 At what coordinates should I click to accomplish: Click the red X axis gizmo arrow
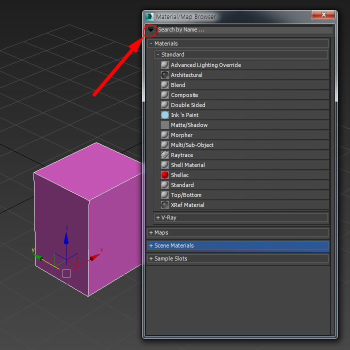[95, 257]
